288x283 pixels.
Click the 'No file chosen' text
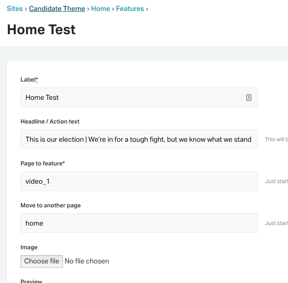click(87, 261)
